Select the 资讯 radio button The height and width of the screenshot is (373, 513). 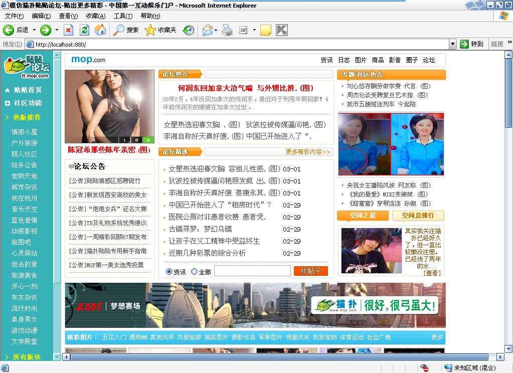(169, 272)
